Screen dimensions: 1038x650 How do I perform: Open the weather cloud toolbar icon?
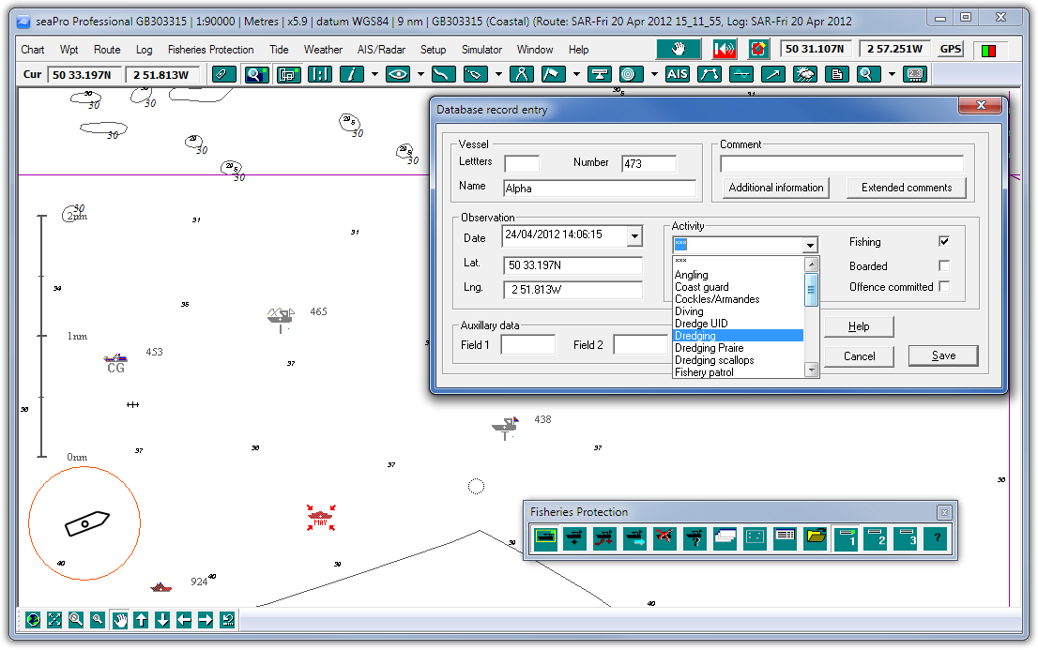click(x=805, y=74)
